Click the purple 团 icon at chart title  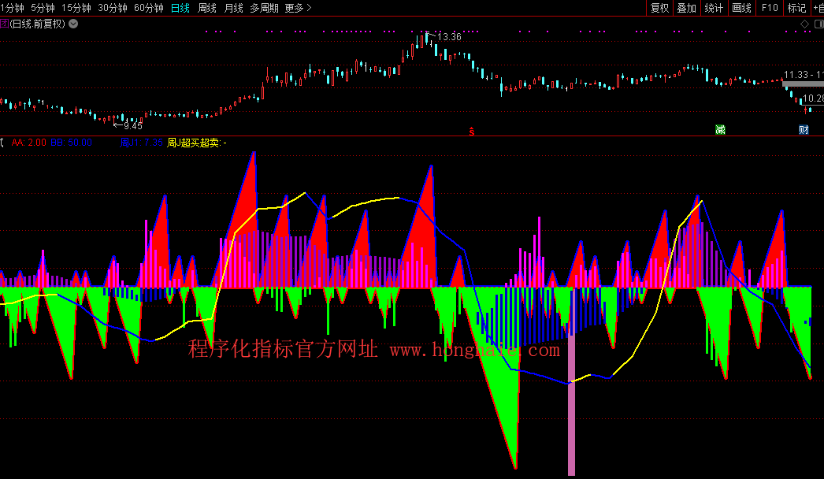coord(3,24)
